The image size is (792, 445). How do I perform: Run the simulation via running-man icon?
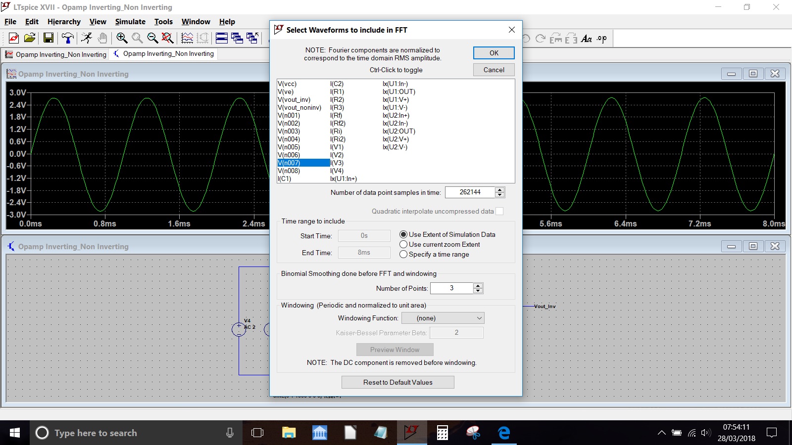(x=87, y=38)
